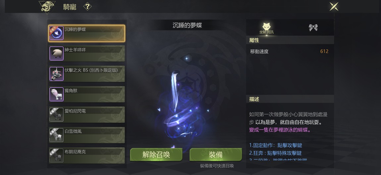
Task: Choose the 紳士羊咩咩 sheep mount icon
Action: pos(57,53)
